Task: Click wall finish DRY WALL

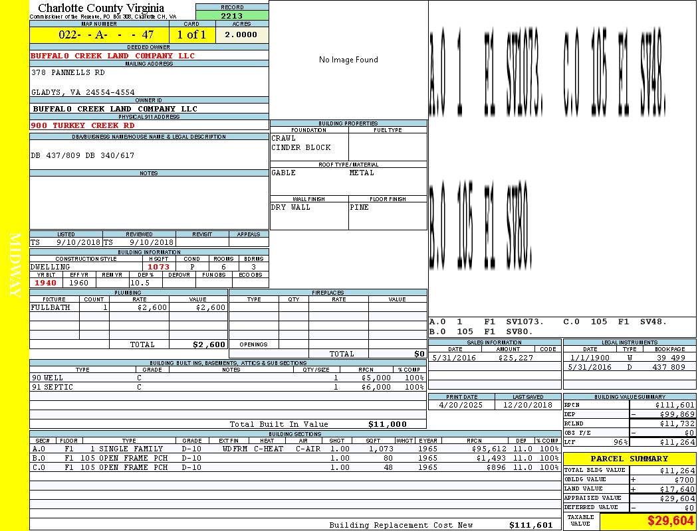Action: [x=291, y=208]
